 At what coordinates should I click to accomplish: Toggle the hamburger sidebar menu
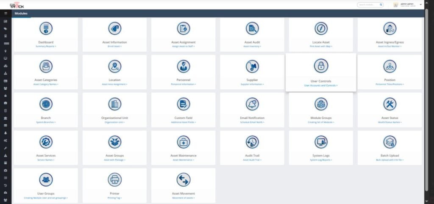pyautogui.click(x=5, y=14)
